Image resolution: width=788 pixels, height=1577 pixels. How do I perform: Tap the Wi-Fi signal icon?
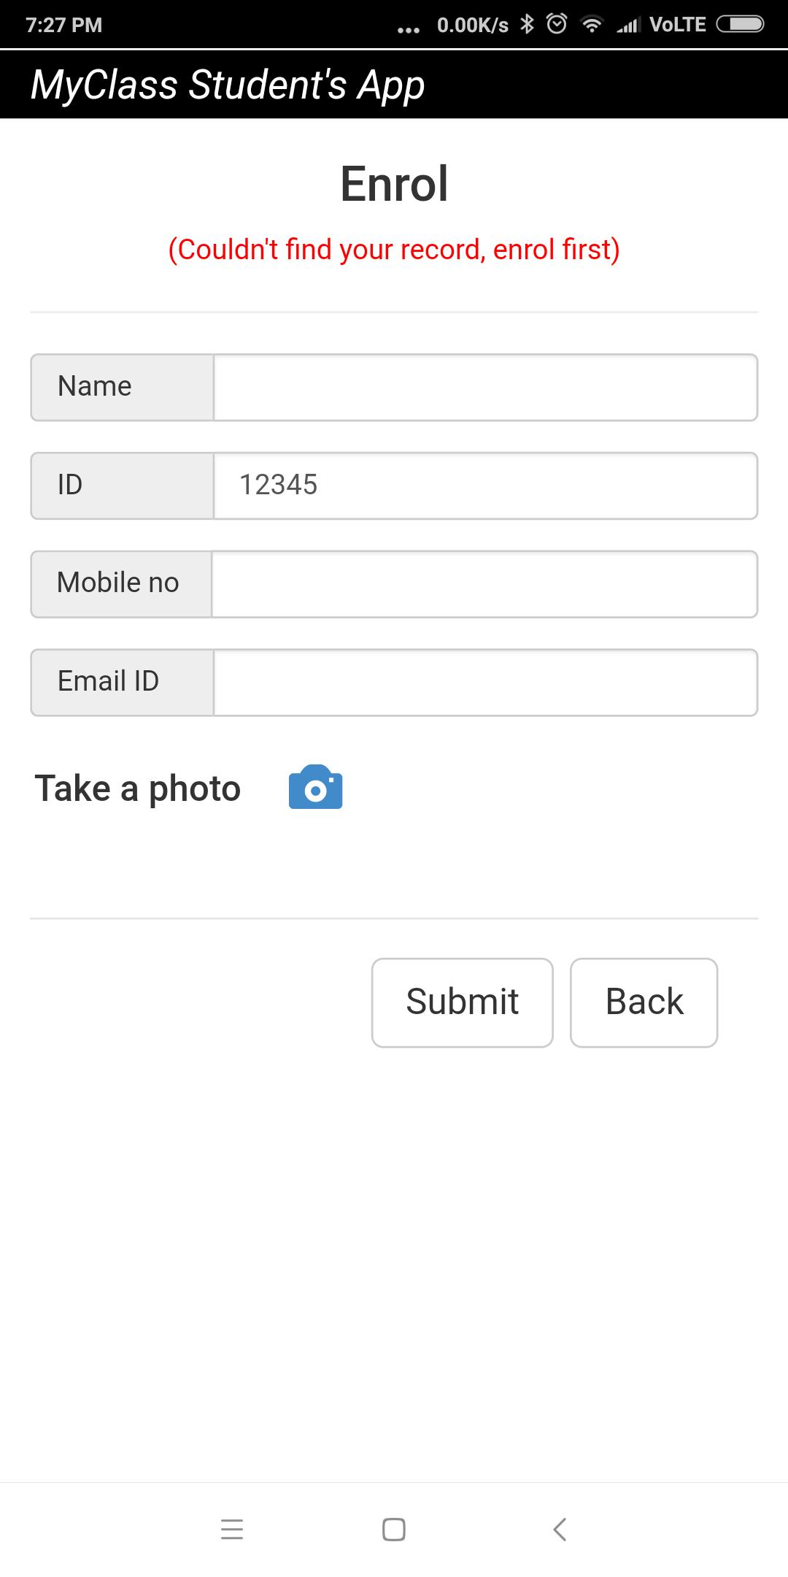pos(590,23)
